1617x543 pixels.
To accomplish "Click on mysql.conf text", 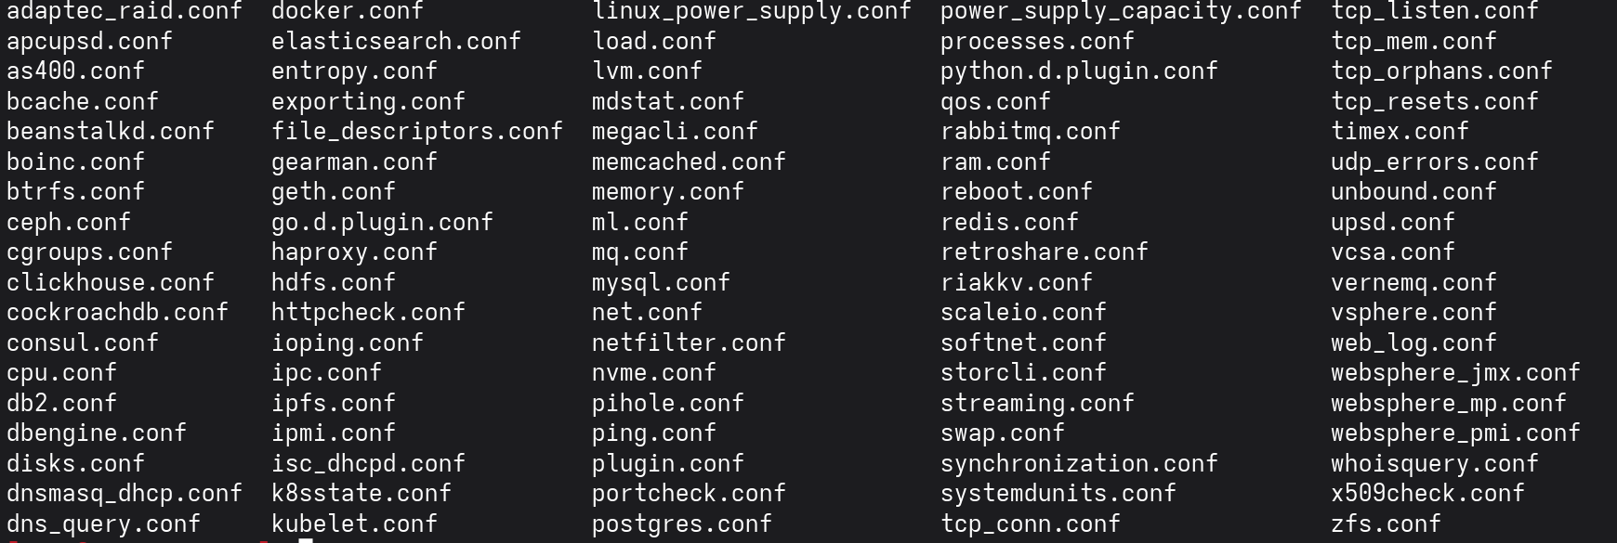I will pyautogui.click(x=661, y=283).
